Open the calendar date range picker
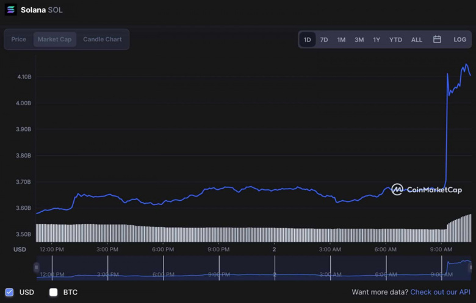 437,40
